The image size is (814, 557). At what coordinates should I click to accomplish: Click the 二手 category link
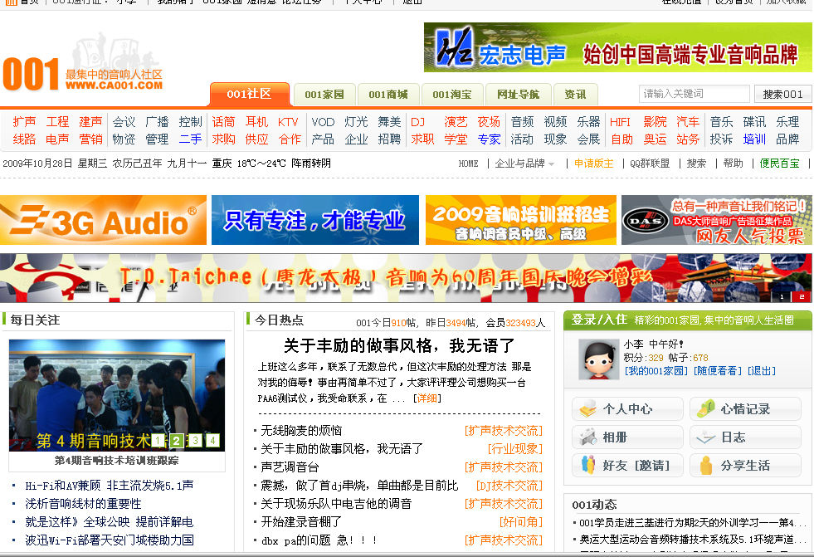[190, 139]
